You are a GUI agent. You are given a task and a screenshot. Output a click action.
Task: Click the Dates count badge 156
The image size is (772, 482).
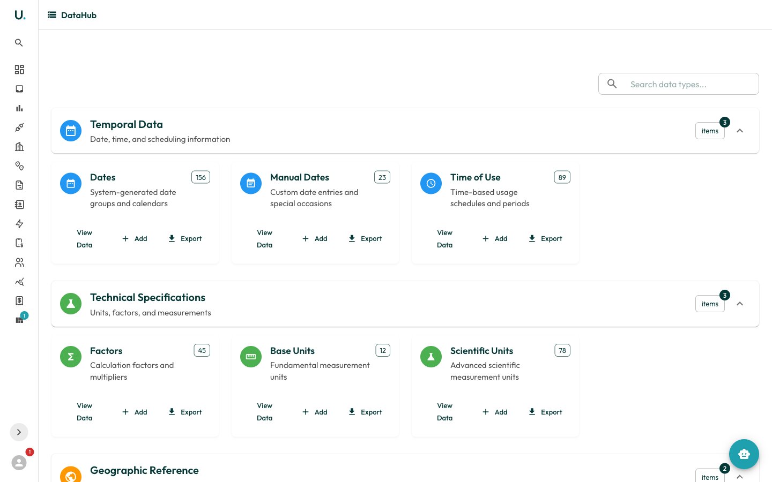201,177
